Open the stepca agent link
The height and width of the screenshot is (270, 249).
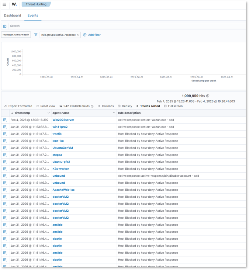click(57, 155)
